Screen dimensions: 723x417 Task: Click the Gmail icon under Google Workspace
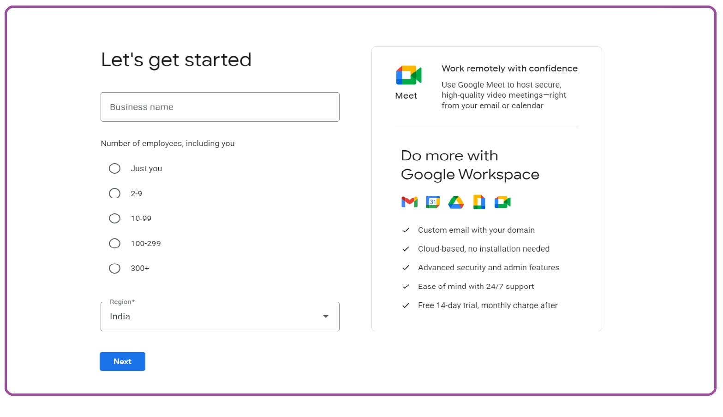click(409, 202)
